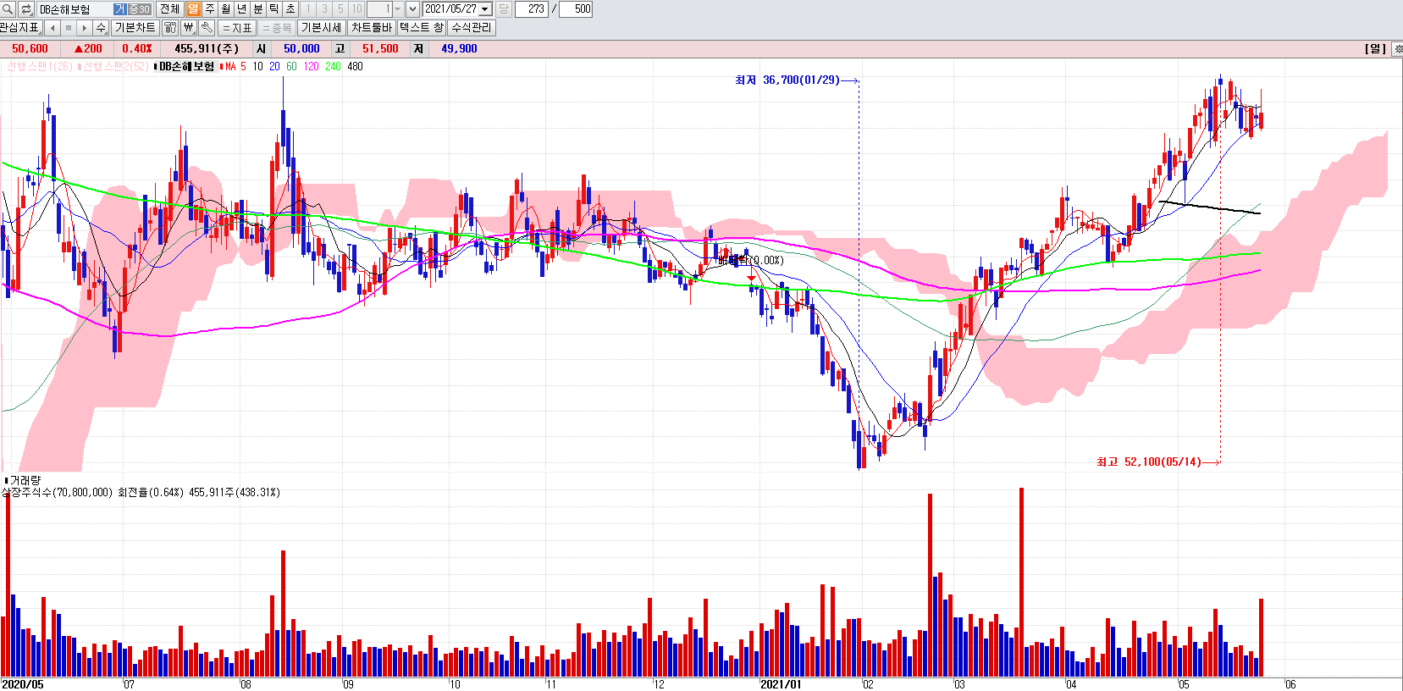Screen dimensions: 1403x691
Task: Click the cycle/refresh arrows icon next to search
Action: coord(26,9)
